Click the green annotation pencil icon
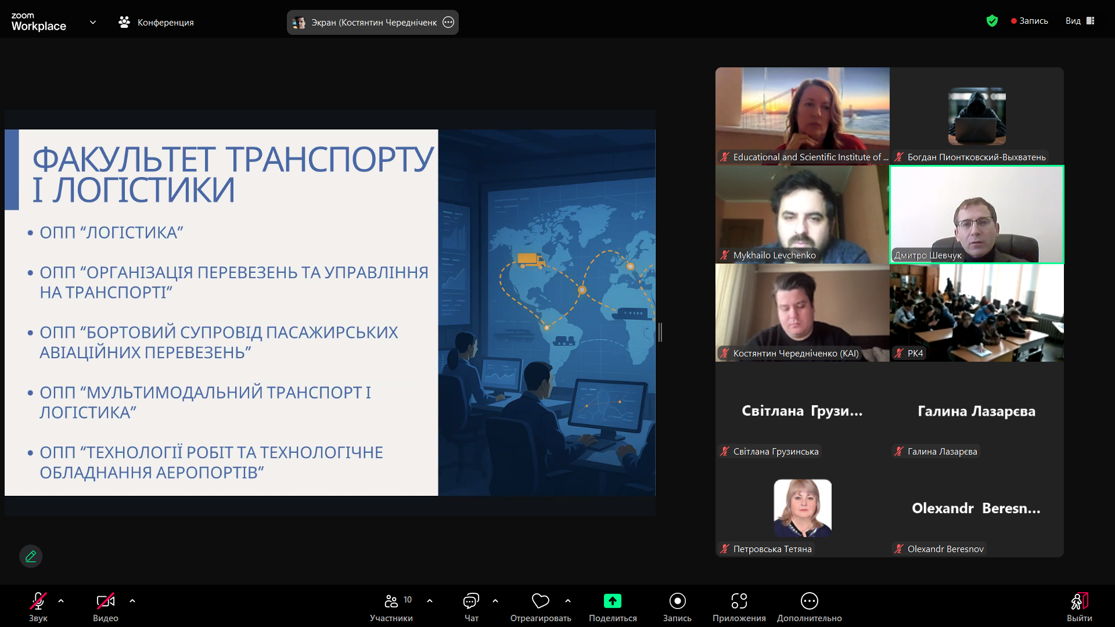 [31, 556]
